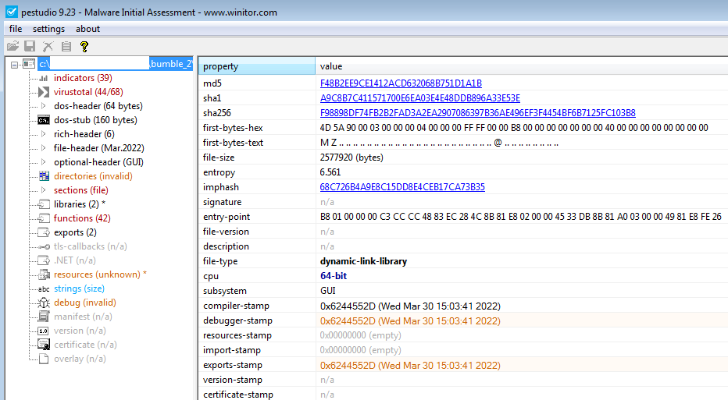
Task: Collapse the root file tree node
Action: 14,65
